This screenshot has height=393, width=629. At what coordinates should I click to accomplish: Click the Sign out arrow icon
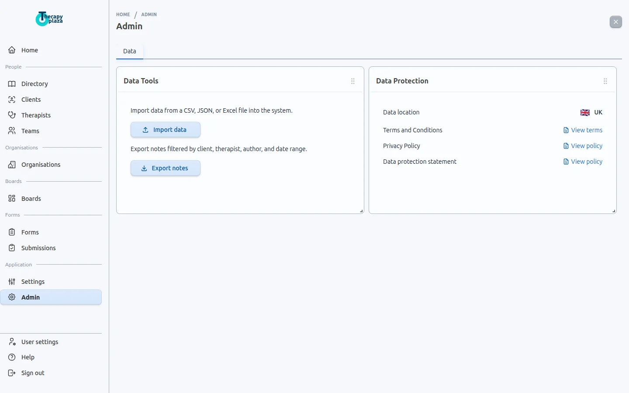[12, 373]
